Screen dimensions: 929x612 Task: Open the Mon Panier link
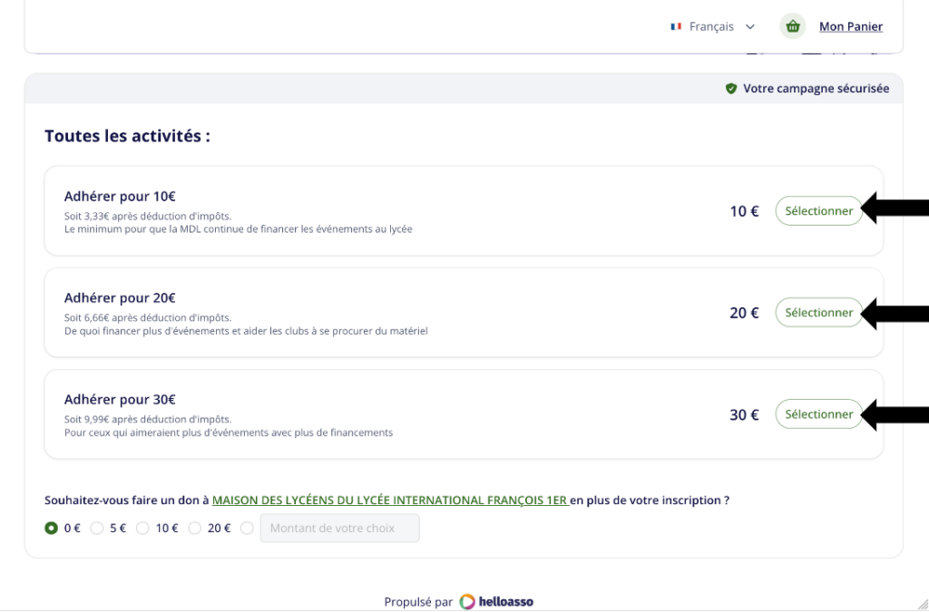tap(851, 26)
